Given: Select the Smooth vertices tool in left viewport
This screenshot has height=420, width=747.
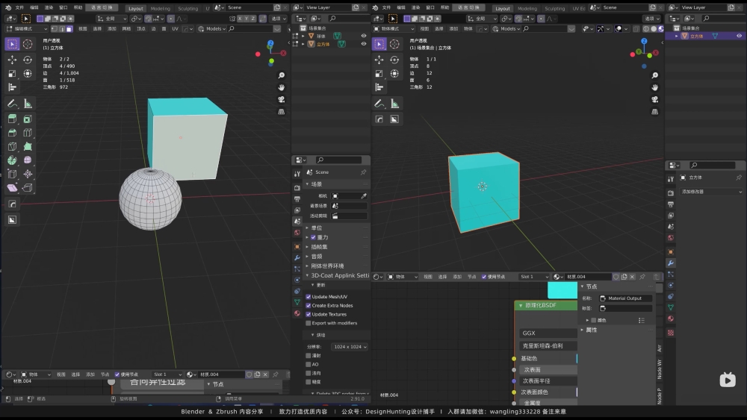Looking at the screenshot, I should (x=28, y=160).
